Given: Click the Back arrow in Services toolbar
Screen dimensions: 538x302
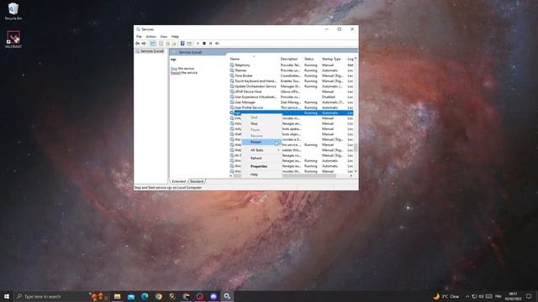Looking at the screenshot, I should coord(138,44).
